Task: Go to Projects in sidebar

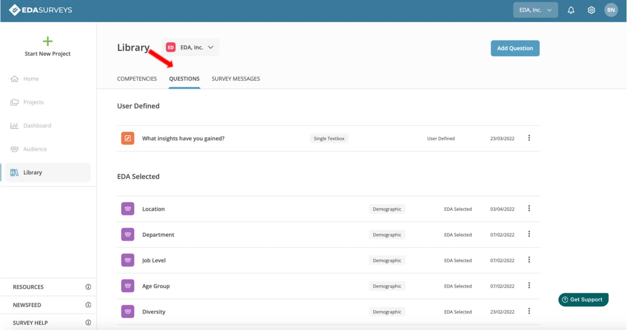Action: 33,102
